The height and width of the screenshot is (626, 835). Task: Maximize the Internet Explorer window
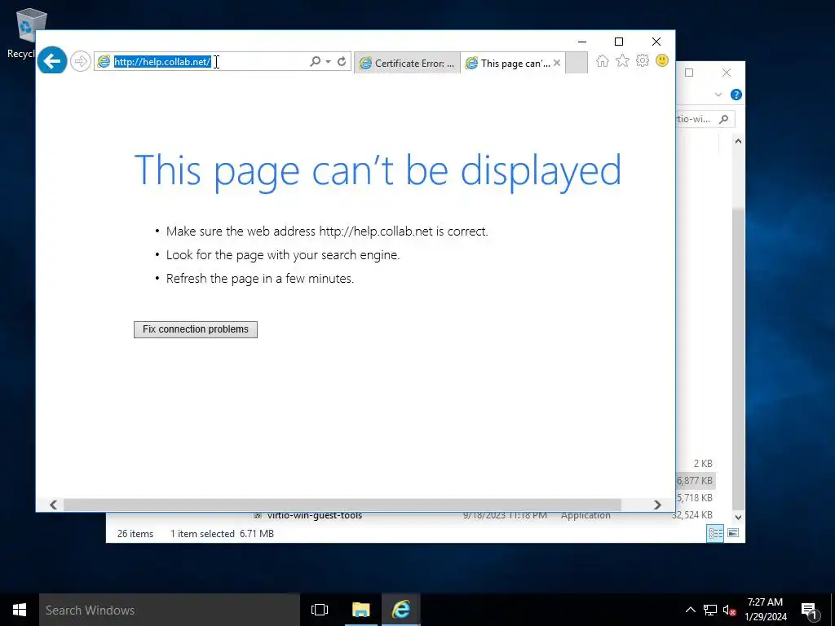pos(619,42)
